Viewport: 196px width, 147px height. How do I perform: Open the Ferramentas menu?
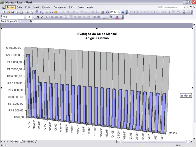point(60,7)
